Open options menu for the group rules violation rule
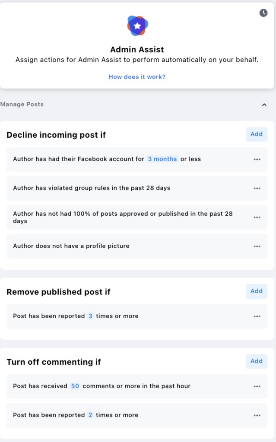This screenshot has height=442, width=276. pyautogui.click(x=257, y=188)
